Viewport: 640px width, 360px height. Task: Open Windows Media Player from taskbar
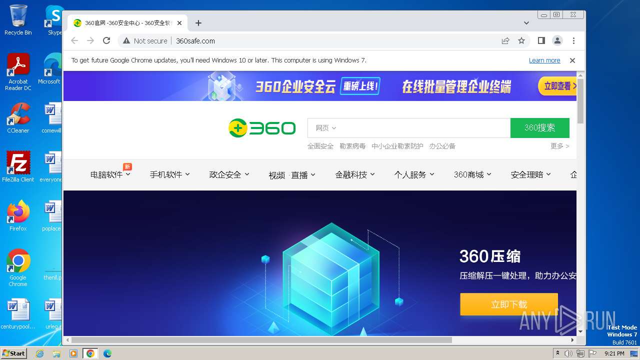(x=73, y=353)
